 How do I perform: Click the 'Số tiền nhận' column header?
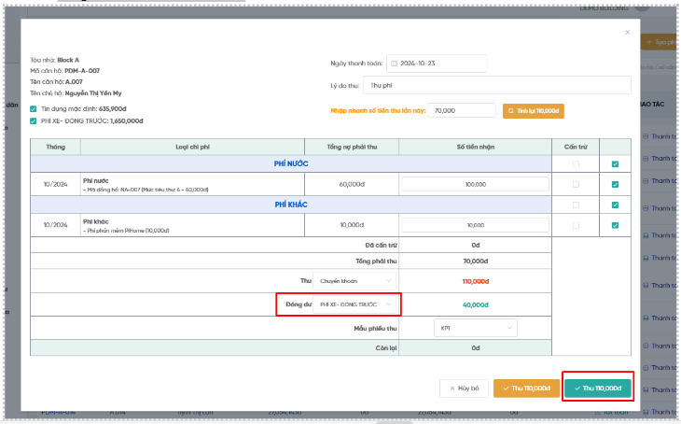pyautogui.click(x=475, y=147)
